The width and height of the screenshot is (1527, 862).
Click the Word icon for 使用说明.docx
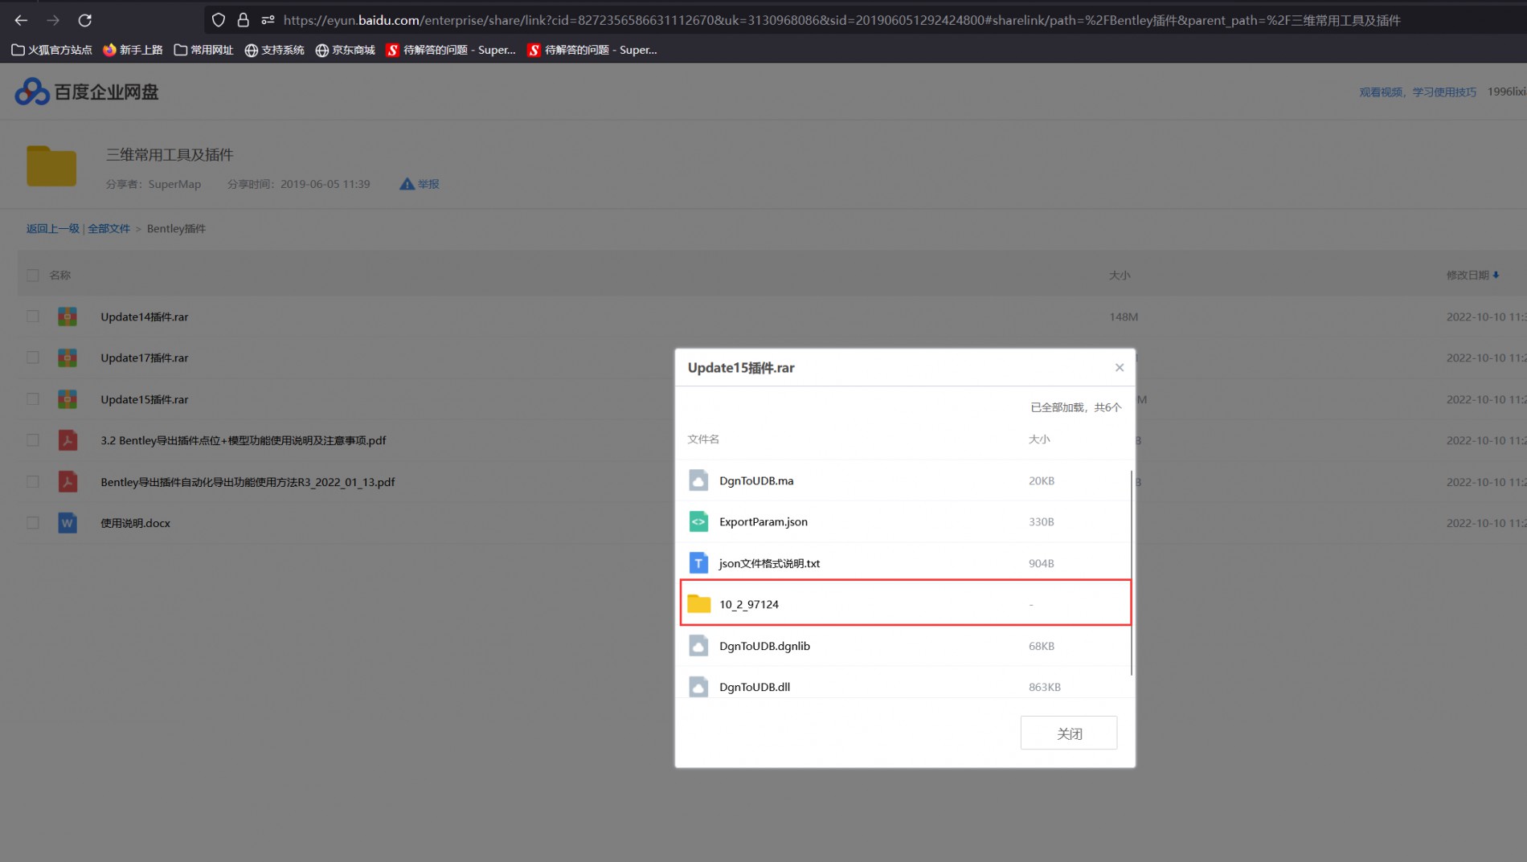(68, 523)
